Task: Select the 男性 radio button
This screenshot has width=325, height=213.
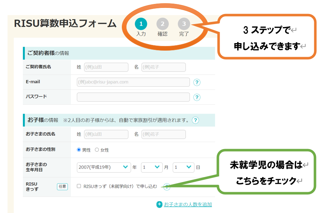Action: (79, 150)
